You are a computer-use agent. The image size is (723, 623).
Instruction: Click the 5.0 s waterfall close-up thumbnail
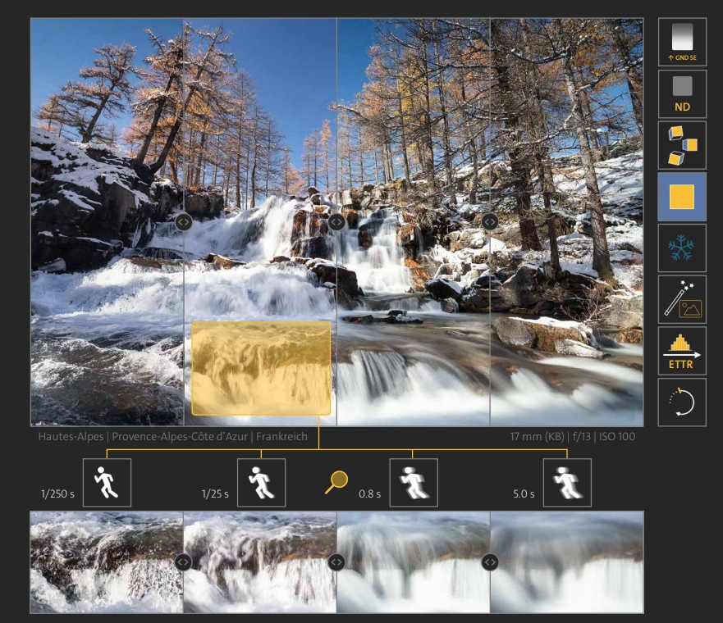(568, 562)
